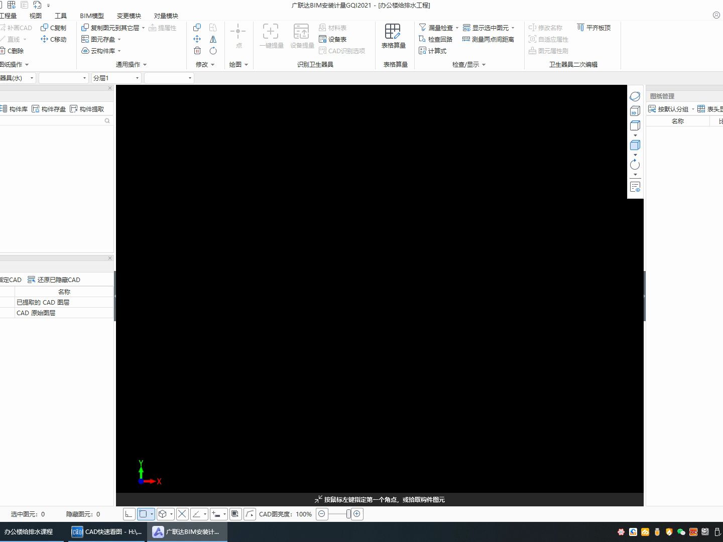Click the trash delete icon in 修改 group
The width and height of the screenshot is (723, 542).
tap(197, 51)
